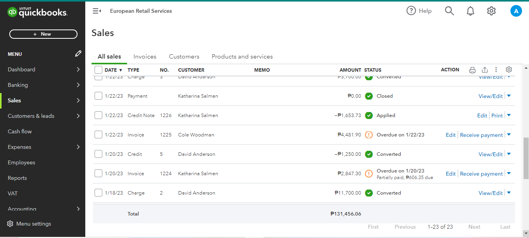Open the Products and services tab
529x238 pixels.
(242, 57)
